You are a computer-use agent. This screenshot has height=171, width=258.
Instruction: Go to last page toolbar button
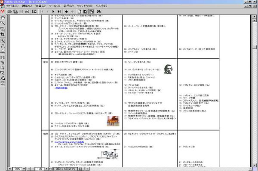coord(59,12)
